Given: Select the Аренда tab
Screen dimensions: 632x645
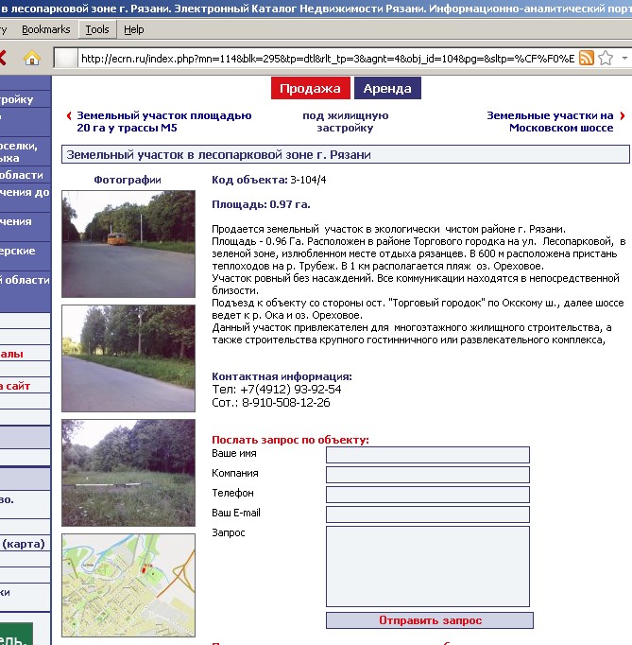Looking at the screenshot, I should [387, 89].
